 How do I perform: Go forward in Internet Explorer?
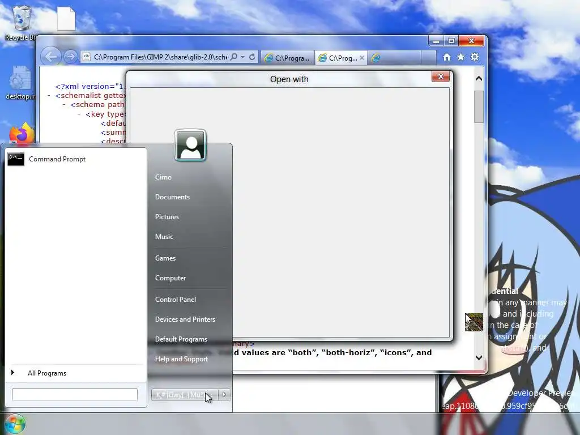click(70, 57)
